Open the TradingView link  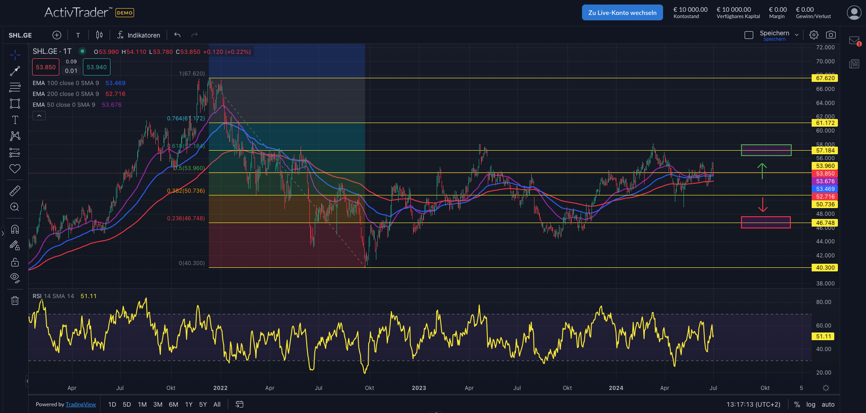point(81,404)
